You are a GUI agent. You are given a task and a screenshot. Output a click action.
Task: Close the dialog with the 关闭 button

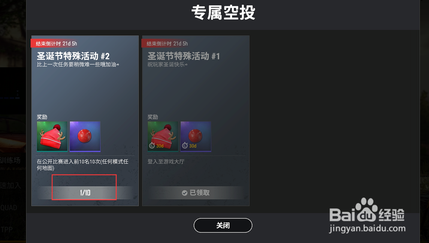(x=223, y=225)
